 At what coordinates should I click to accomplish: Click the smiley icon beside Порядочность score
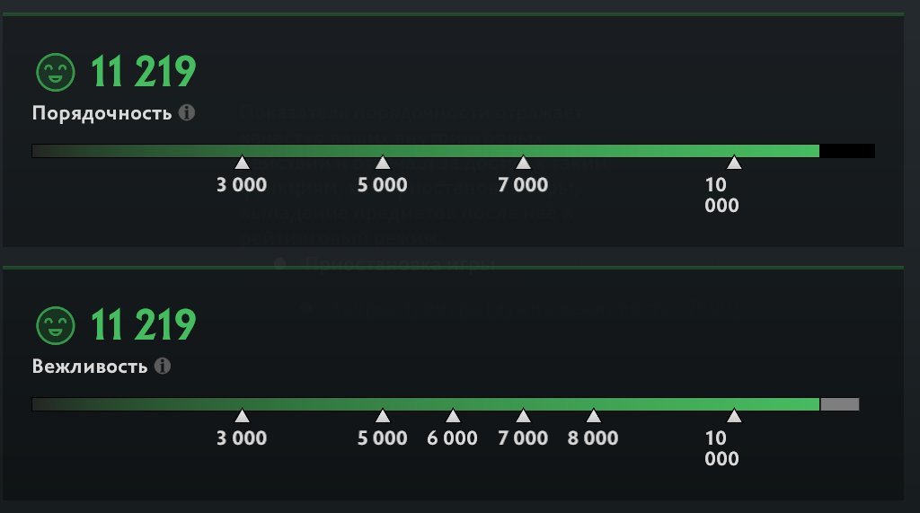point(55,71)
